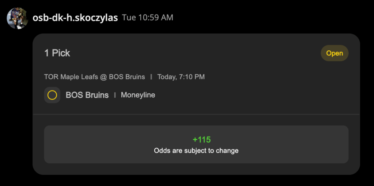Screen dimensions: 374x186
Task: Click the yellow Open status badge
Action: click(335, 53)
